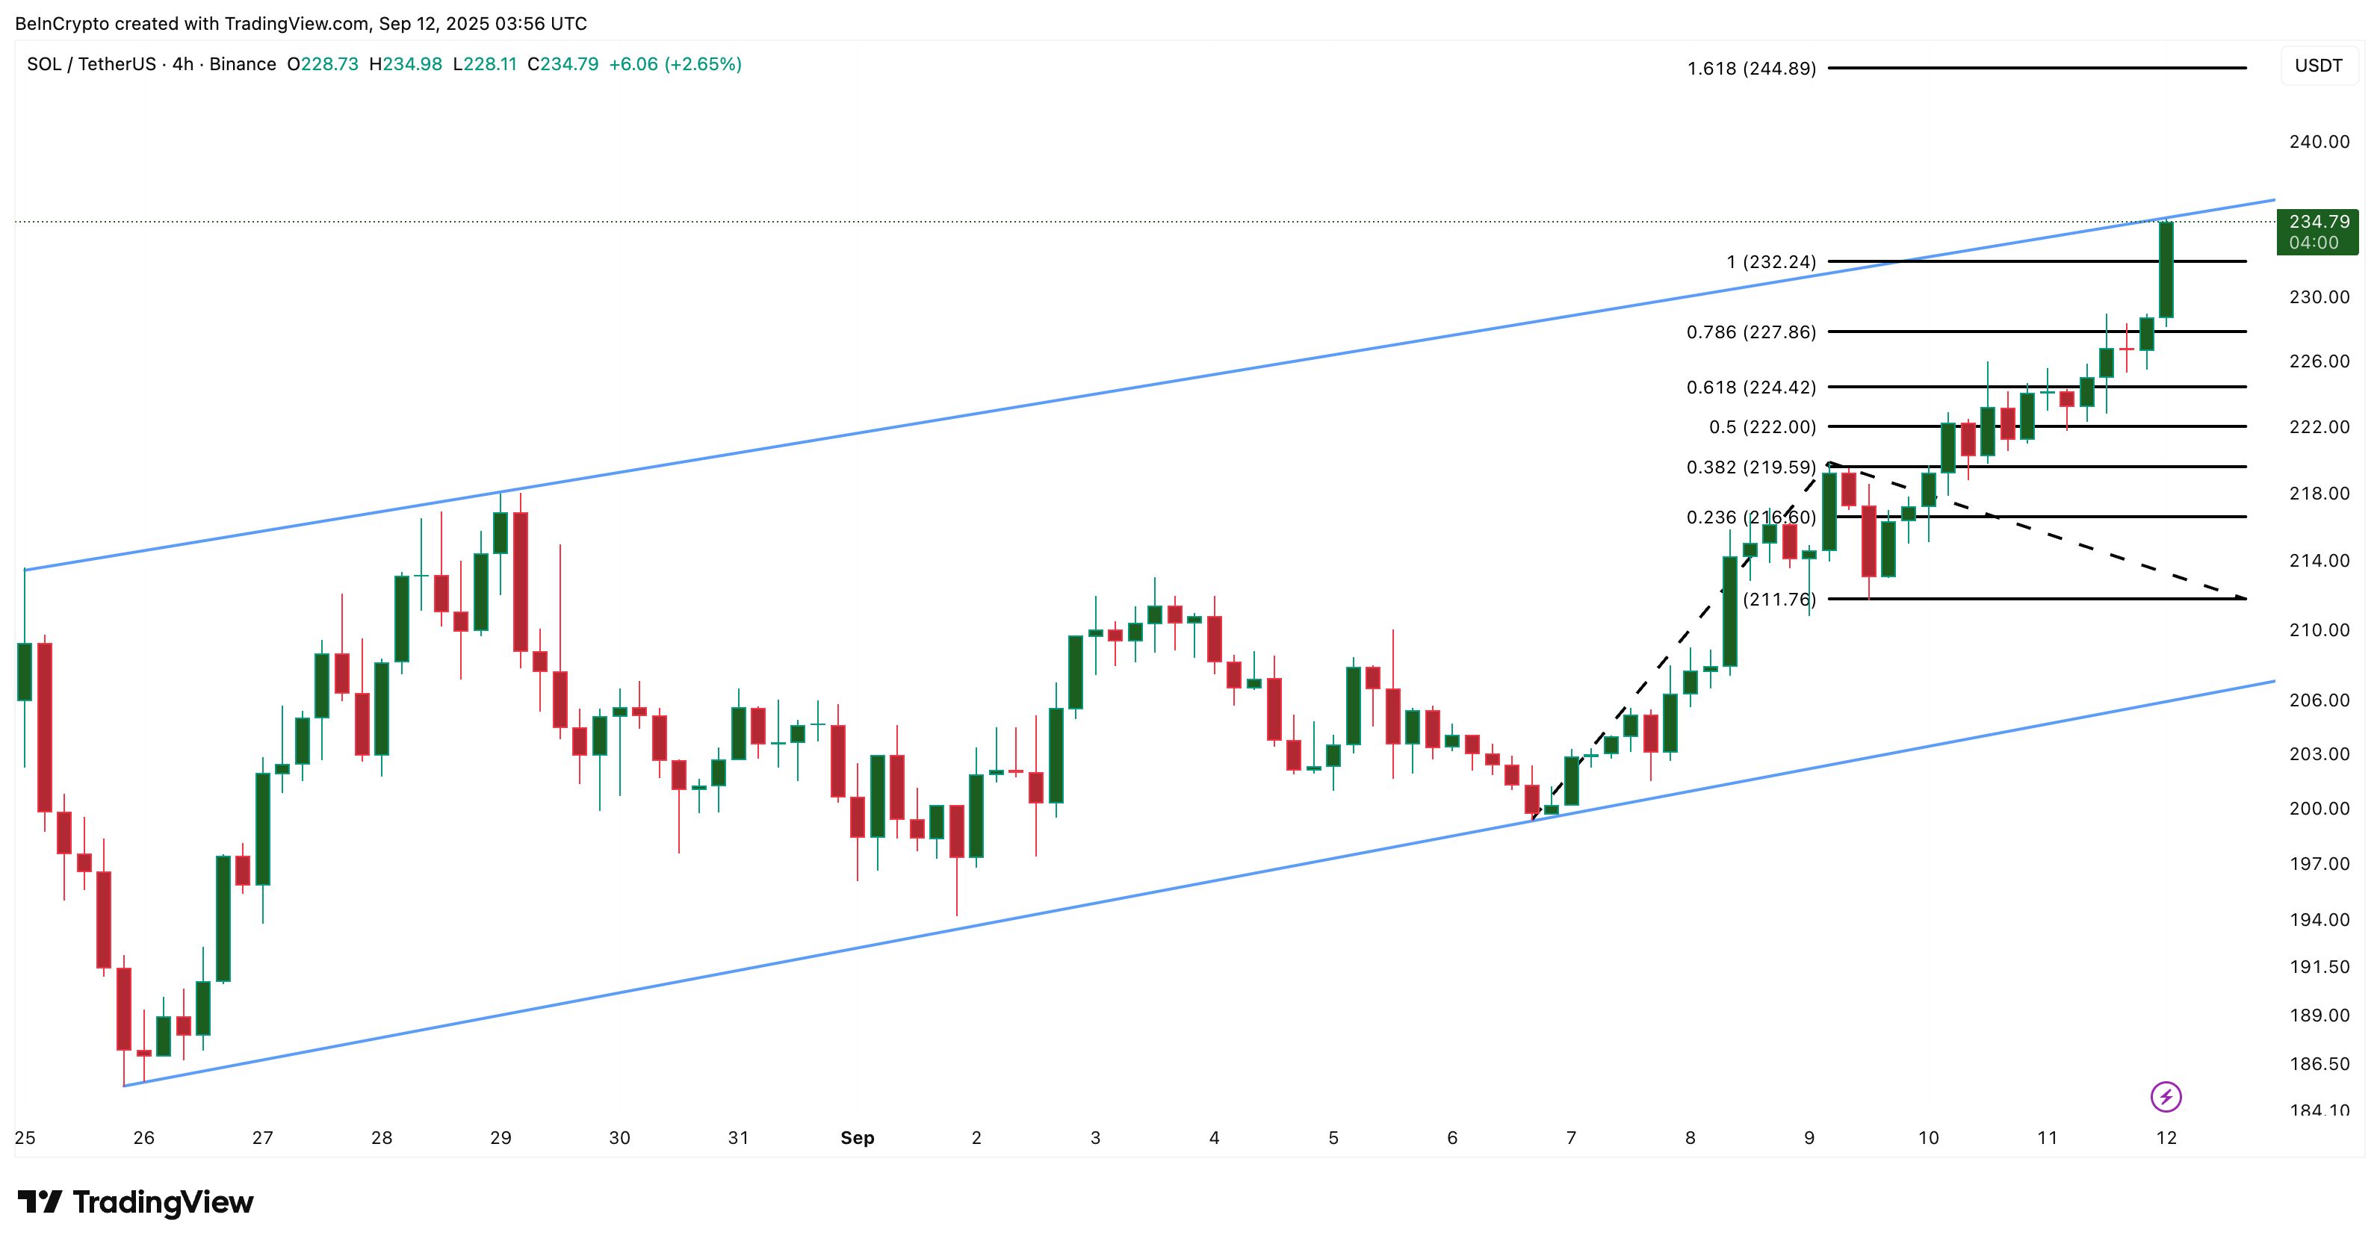
Task: Select the 0.786 (227.86) Fibonacci label
Action: click(1751, 332)
